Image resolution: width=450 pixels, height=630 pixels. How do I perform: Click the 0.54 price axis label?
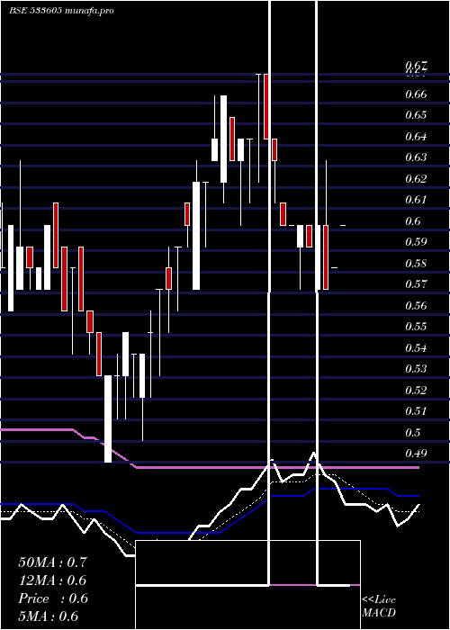tap(416, 348)
